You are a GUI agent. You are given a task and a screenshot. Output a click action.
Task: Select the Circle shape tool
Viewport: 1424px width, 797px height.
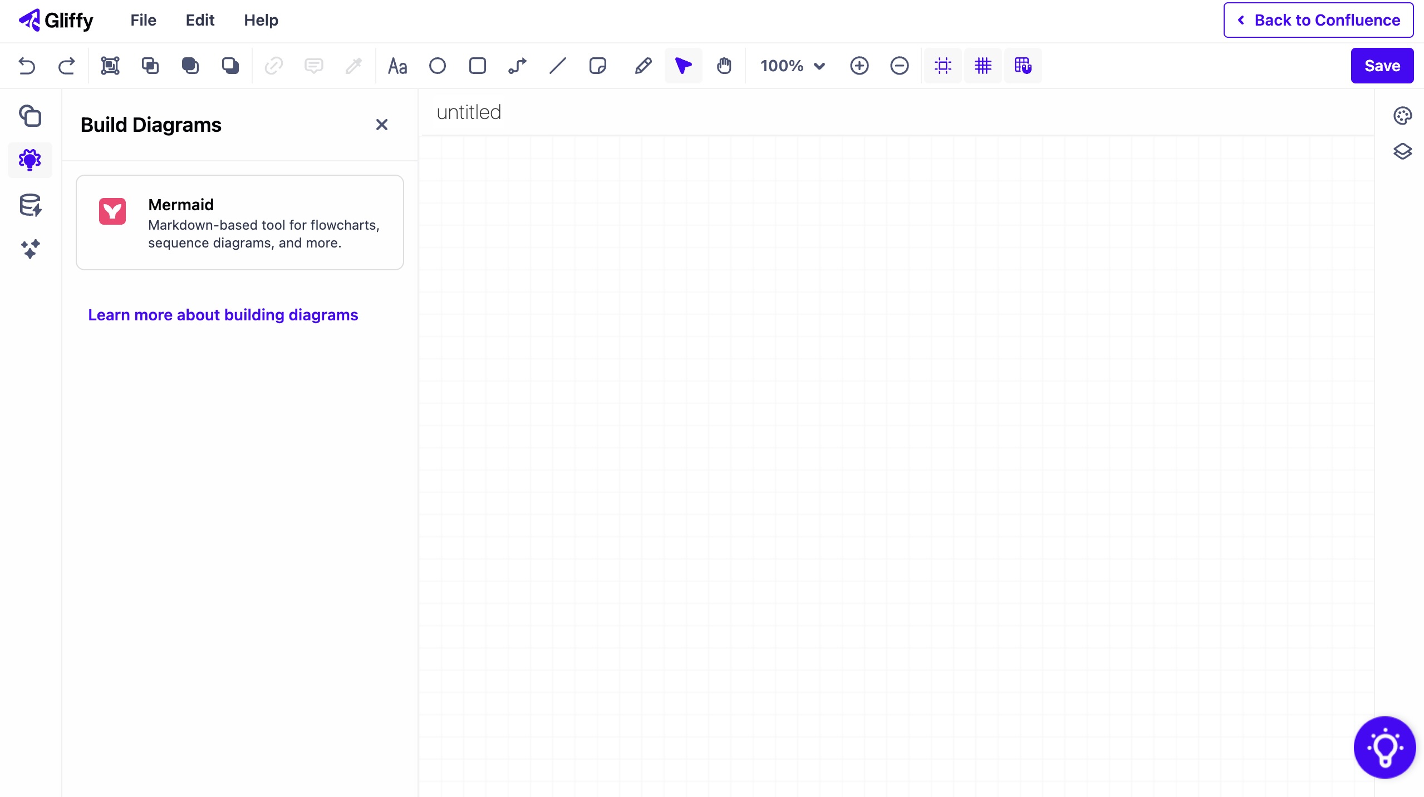click(x=437, y=66)
